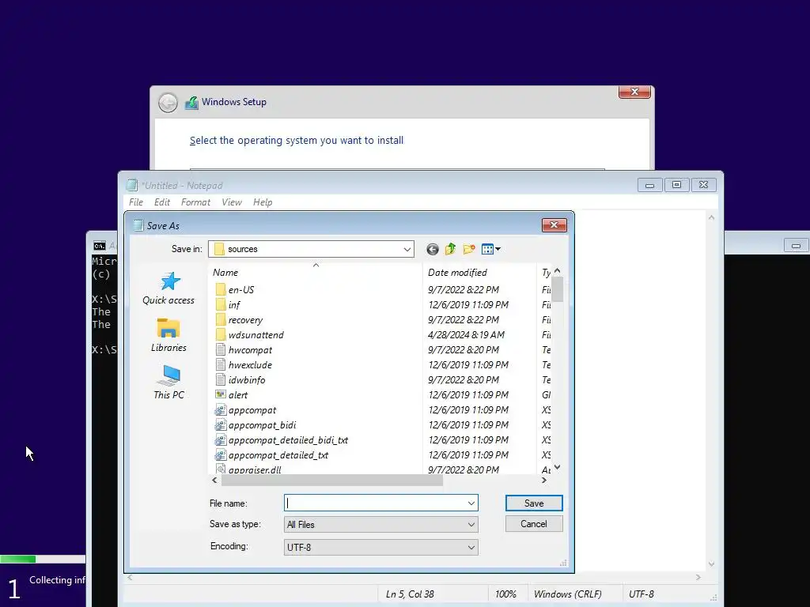This screenshot has width=810, height=607.
Task: Click the file list horizontal scrollbar thumb
Action: point(332,480)
